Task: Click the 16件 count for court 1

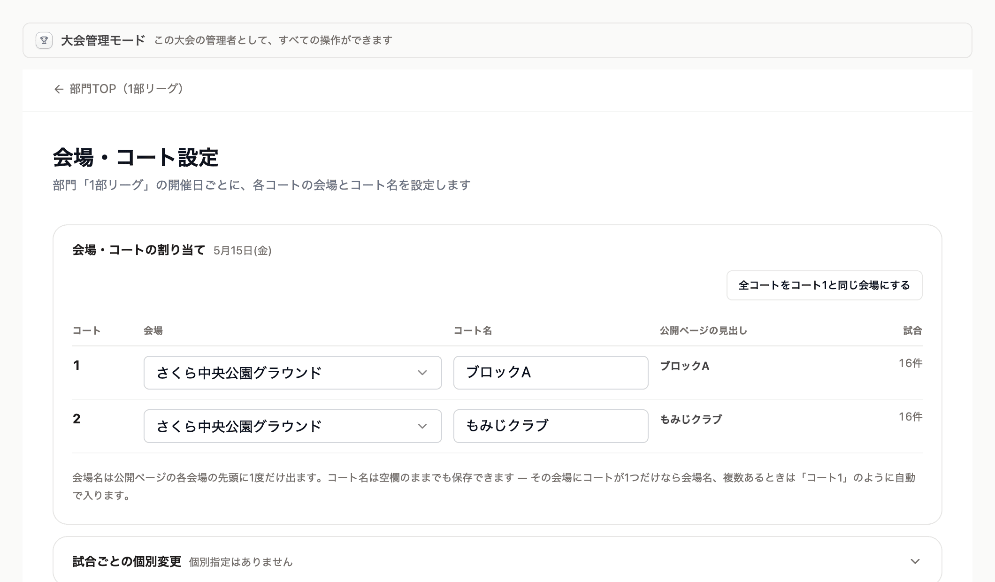Action: coord(910,363)
